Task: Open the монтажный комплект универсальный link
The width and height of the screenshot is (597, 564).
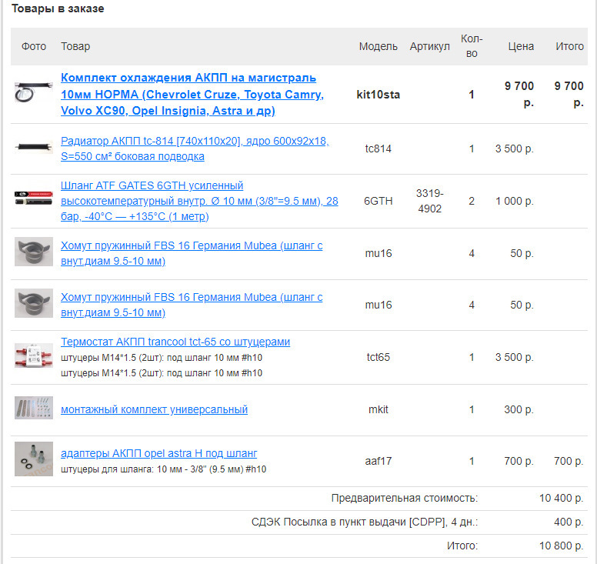Action: [154, 409]
